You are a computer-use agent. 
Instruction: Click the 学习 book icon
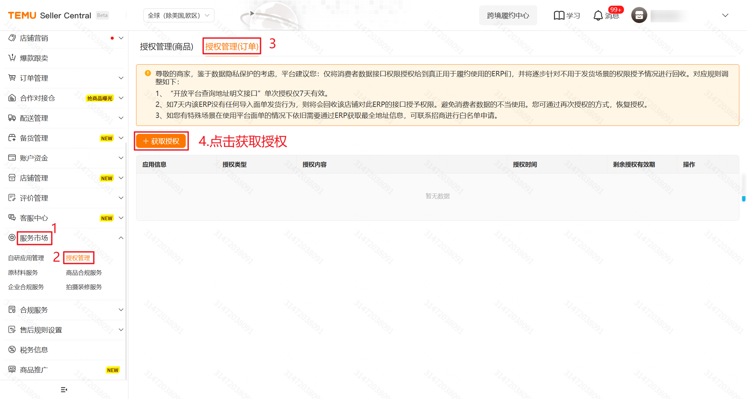pos(559,16)
